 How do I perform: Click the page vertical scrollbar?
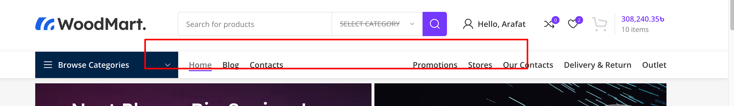pos(731,53)
